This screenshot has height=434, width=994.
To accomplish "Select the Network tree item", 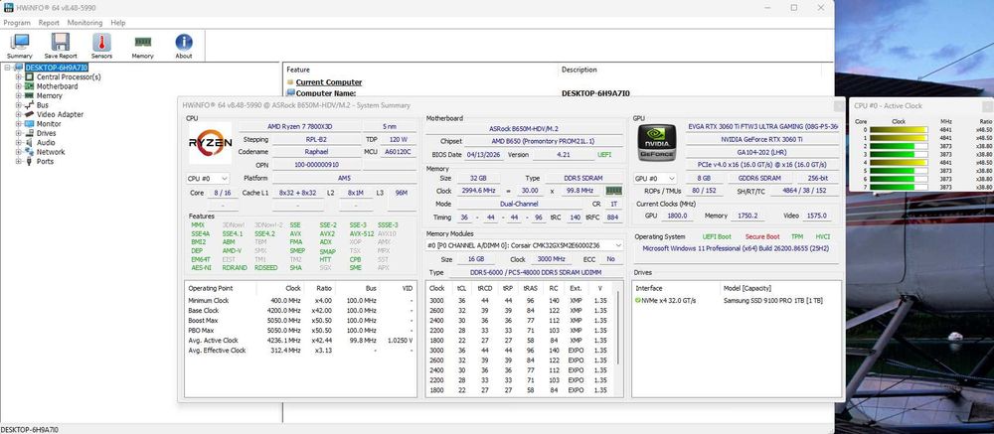I will click(51, 152).
